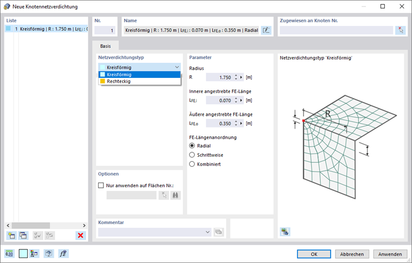Image resolution: width=412 pixels, height=263 pixels.
Task: Open the units and decimals 0.00 icon
Action: [9, 254]
